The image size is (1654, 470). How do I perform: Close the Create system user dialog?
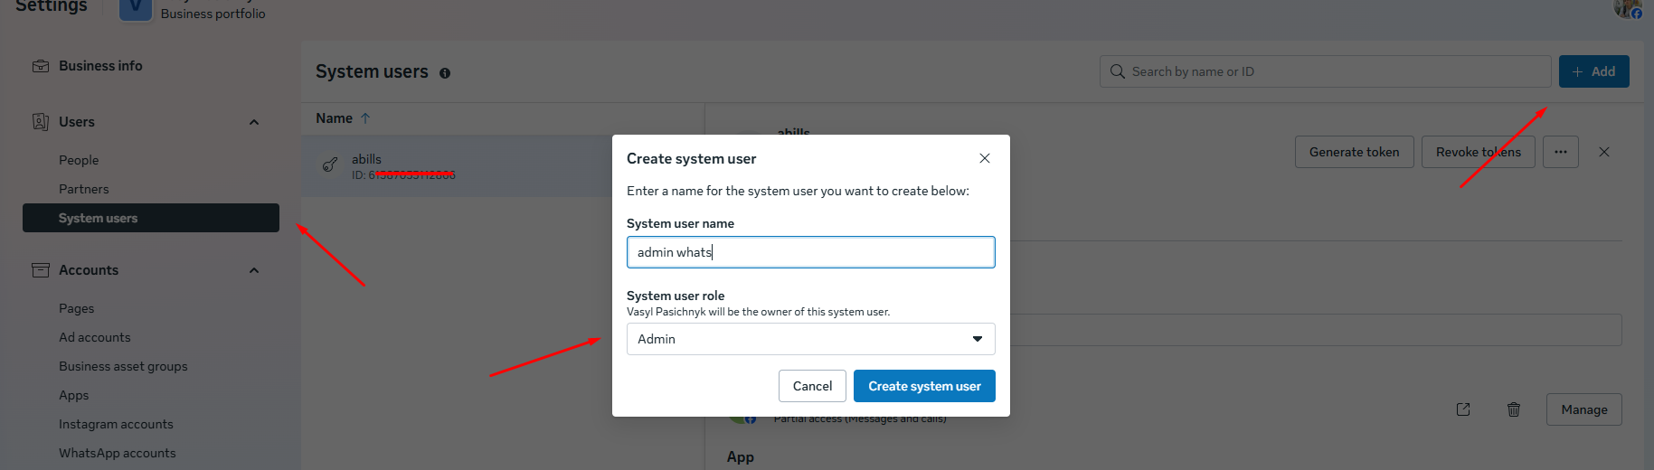(984, 158)
